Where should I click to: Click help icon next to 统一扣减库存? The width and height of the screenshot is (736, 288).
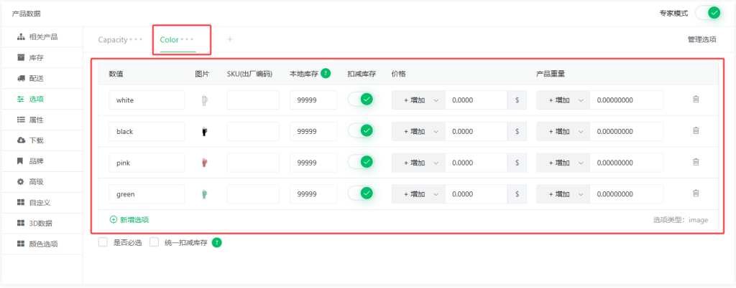click(x=216, y=243)
